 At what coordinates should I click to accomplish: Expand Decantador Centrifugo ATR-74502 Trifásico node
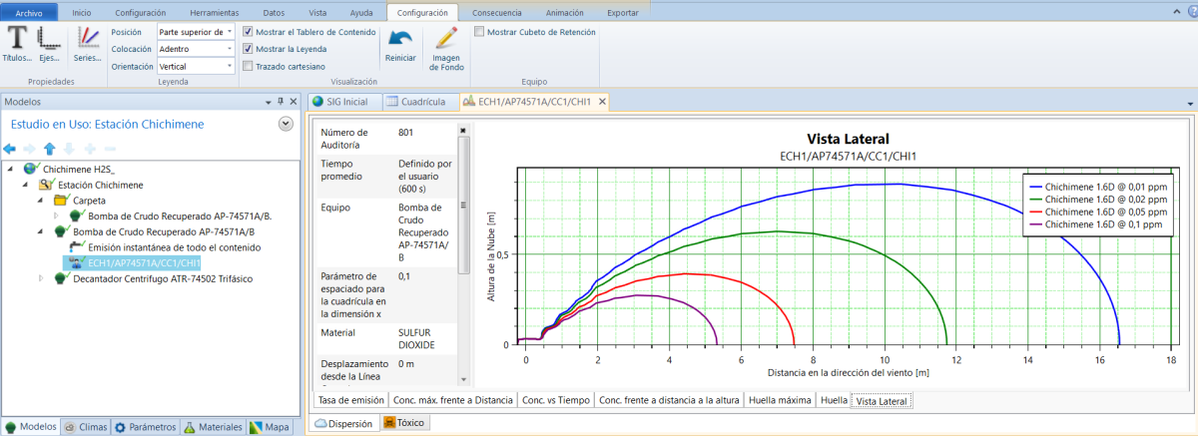click(41, 278)
